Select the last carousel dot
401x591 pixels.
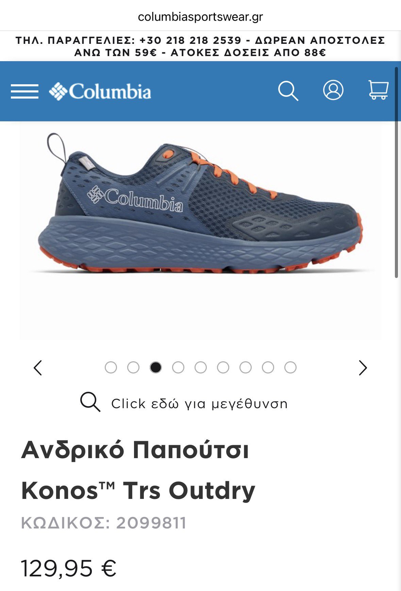pyautogui.click(x=290, y=367)
